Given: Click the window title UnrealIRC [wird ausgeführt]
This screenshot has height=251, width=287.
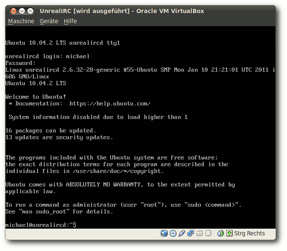Looking at the screenshot, I should click(84, 11).
